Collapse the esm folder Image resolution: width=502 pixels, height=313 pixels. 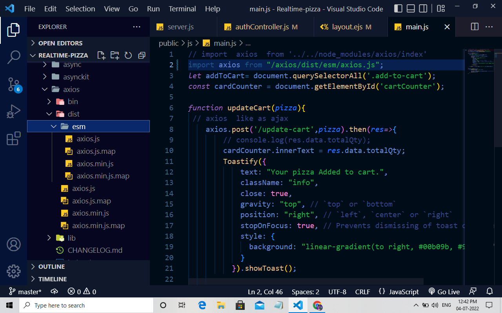(x=89, y=126)
